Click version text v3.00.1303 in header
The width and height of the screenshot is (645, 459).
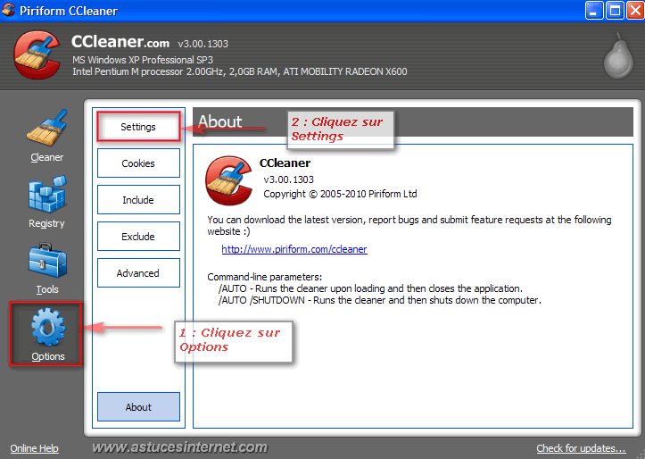click(x=203, y=44)
